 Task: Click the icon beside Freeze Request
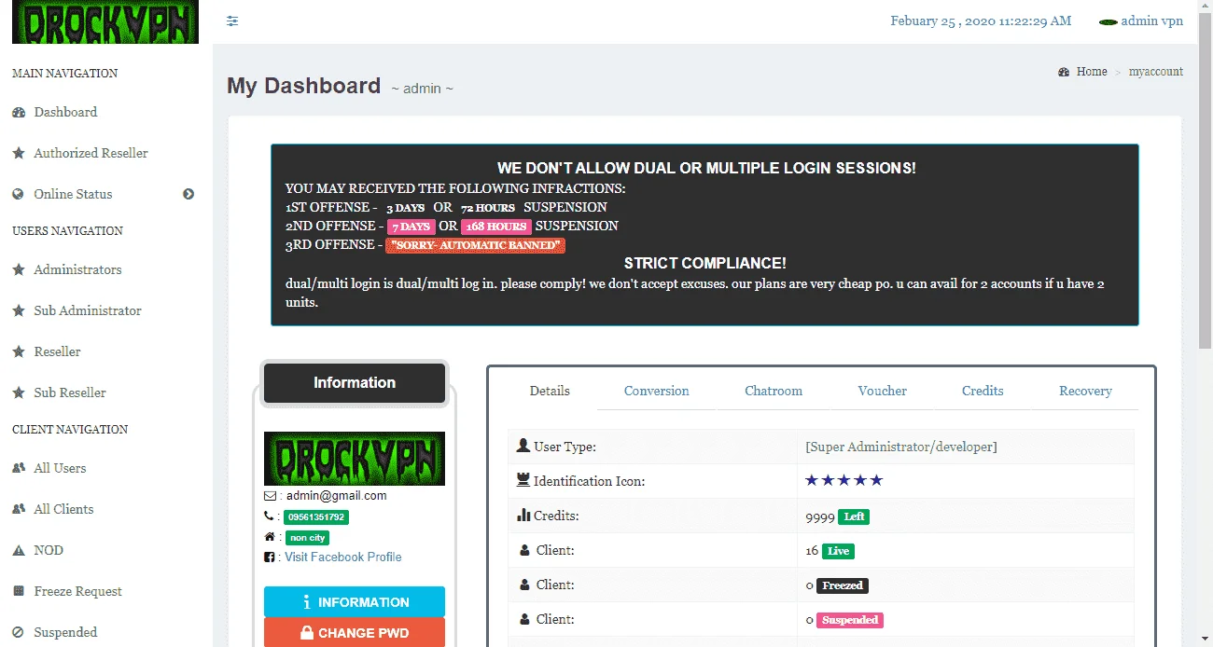[x=18, y=591]
